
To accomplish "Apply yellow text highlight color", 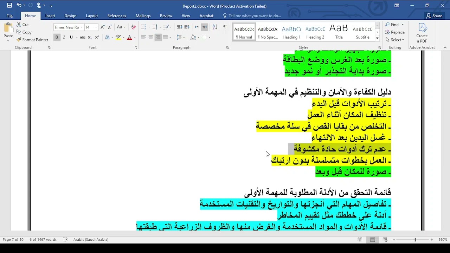I will 118,37.
